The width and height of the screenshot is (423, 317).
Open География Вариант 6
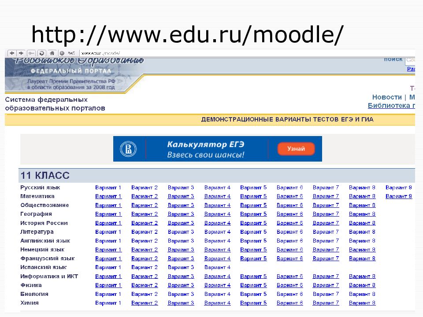tap(289, 214)
